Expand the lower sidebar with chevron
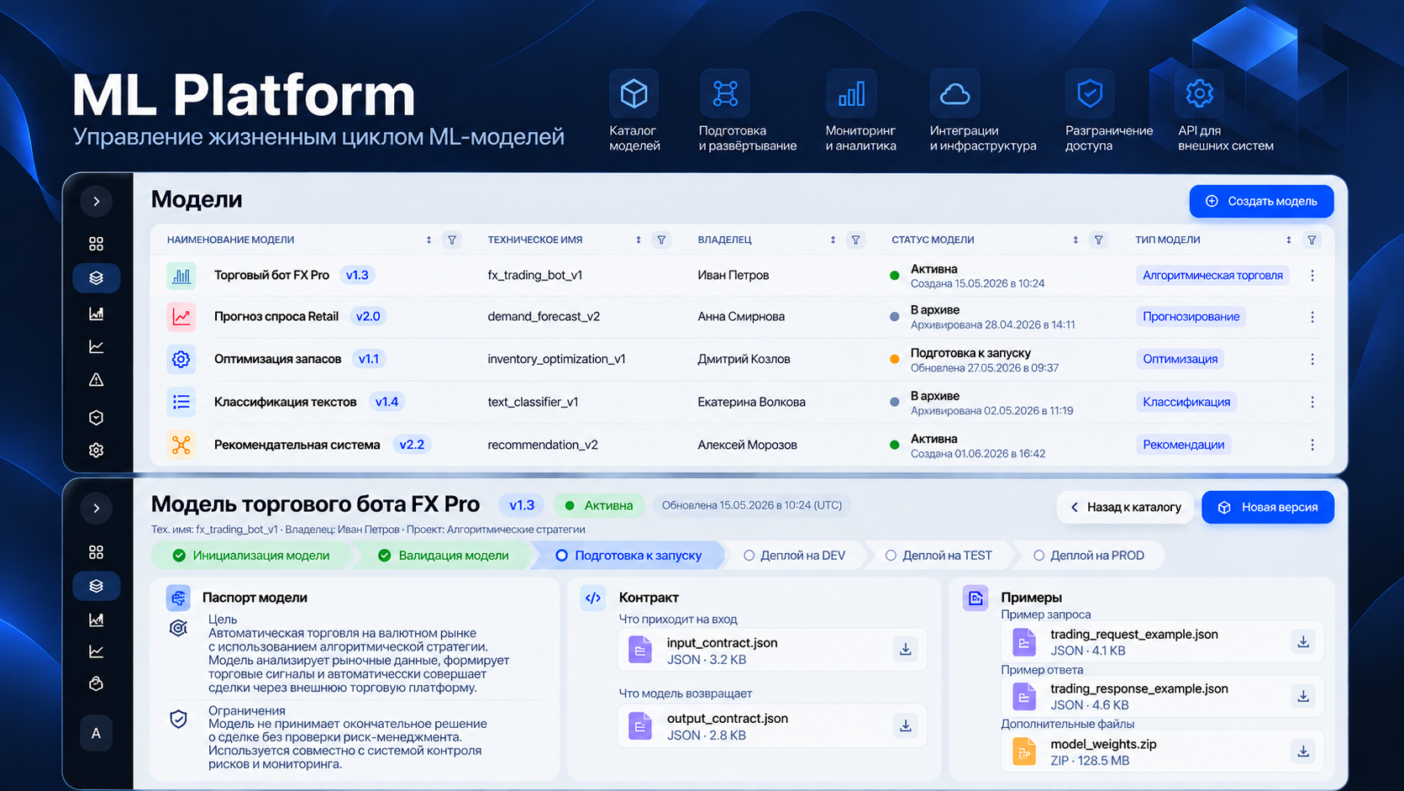1404x791 pixels. point(97,508)
